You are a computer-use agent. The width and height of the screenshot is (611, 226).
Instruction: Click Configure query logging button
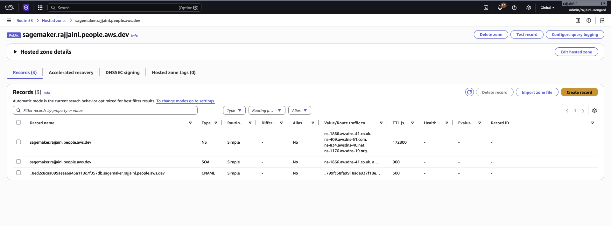point(575,35)
